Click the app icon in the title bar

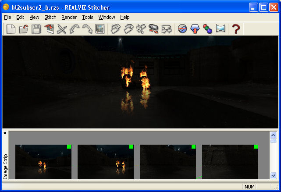click(6, 7)
